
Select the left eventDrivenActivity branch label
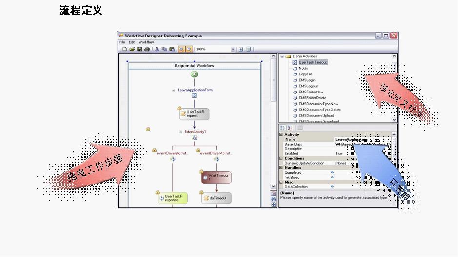coord(172,153)
